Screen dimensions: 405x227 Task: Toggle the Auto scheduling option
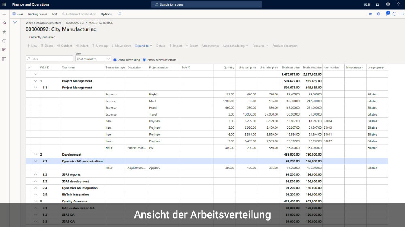[115, 60]
